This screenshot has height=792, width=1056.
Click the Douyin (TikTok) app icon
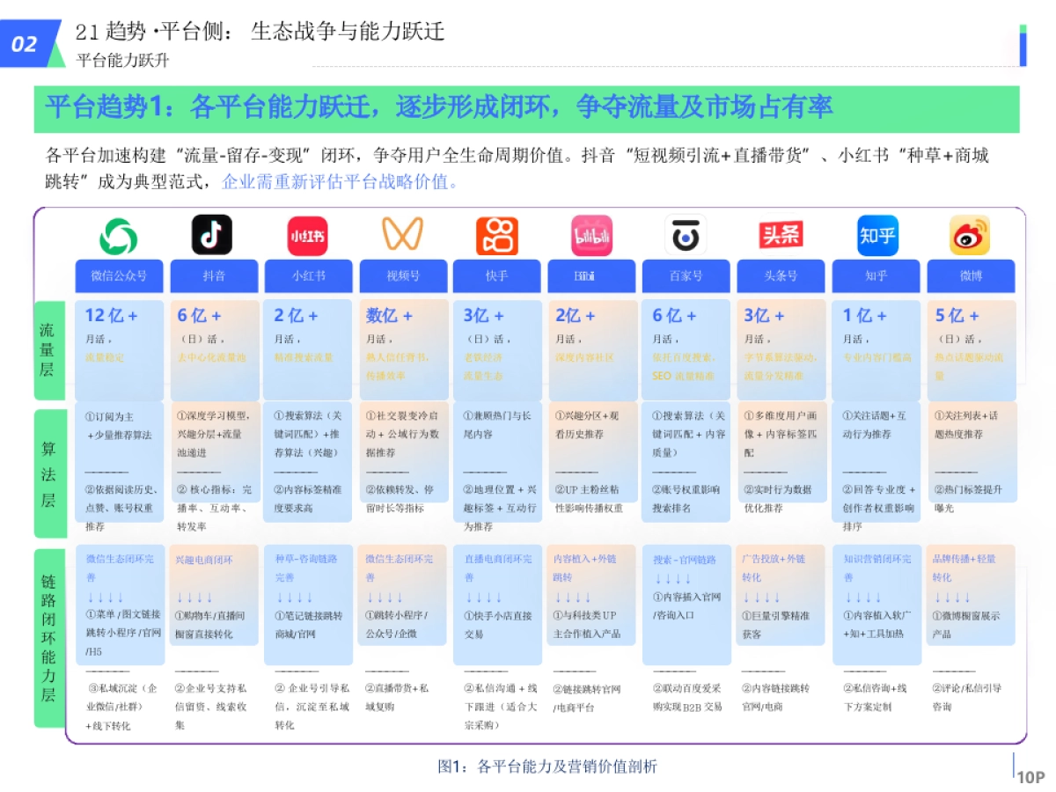pos(213,234)
